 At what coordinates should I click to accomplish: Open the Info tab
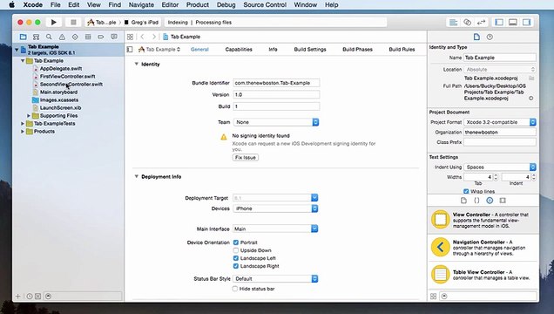274,50
